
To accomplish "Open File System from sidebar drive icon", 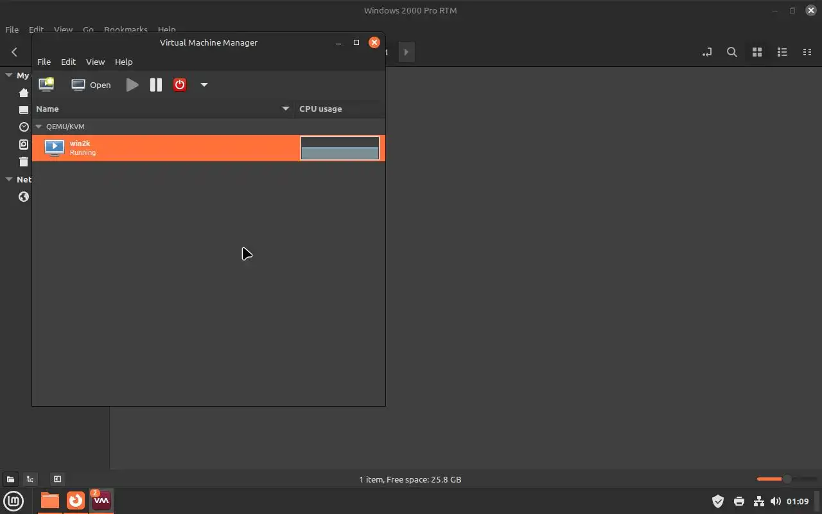I will (x=24, y=145).
